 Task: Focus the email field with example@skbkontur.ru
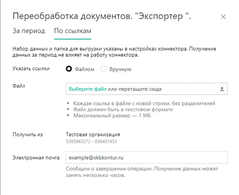tap(147, 158)
